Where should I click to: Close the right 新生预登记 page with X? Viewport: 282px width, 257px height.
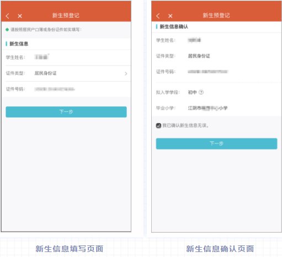pos(171,16)
